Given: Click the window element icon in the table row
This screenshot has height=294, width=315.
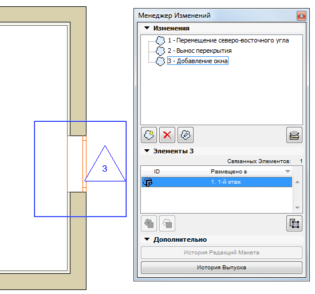Looking at the screenshot, I should click(x=148, y=182).
